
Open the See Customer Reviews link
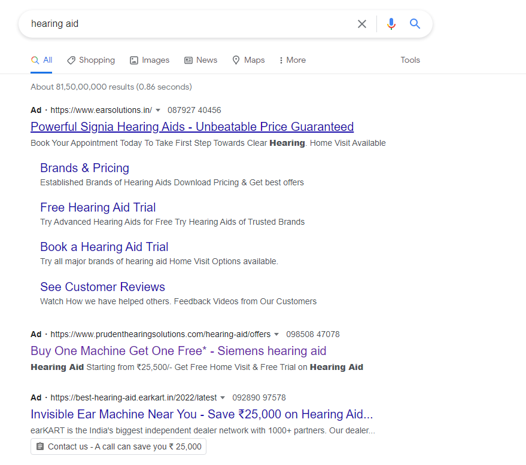pos(102,287)
